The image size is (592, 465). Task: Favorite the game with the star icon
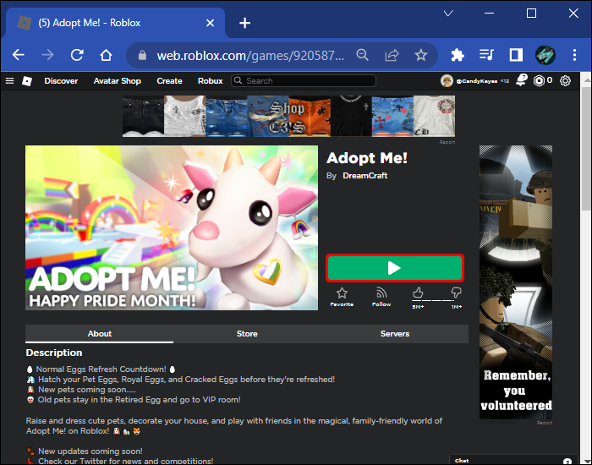pyautogui.click(x=342, y=293)
